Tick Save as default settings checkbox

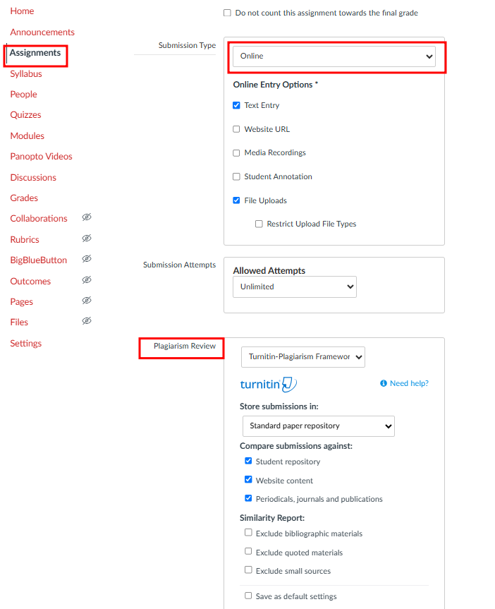[x=248, y=596]
